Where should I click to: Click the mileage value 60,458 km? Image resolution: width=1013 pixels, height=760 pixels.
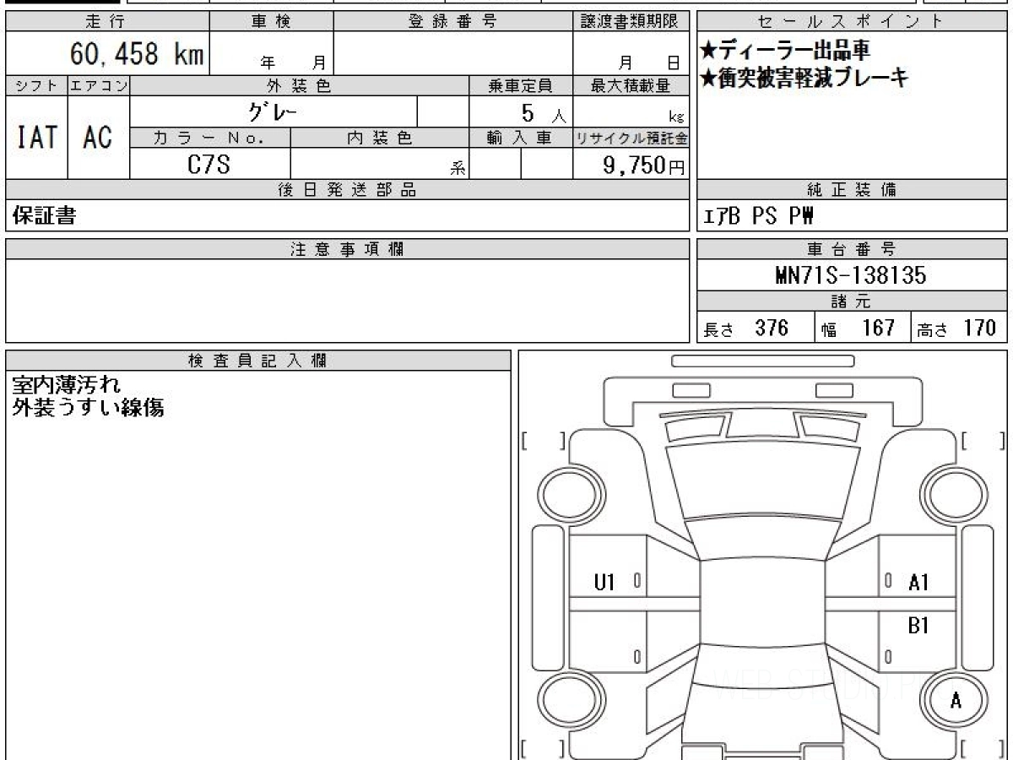(x=136, y=55)
